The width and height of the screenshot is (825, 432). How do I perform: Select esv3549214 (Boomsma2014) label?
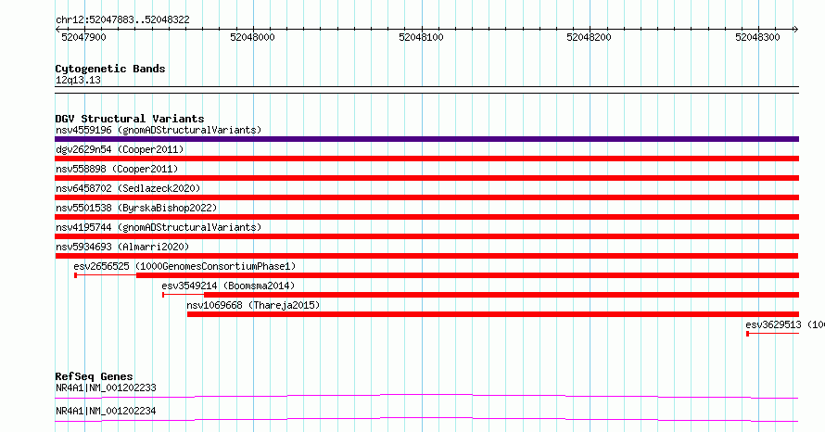[228, 286]
